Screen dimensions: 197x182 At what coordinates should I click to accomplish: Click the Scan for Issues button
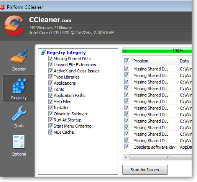tap(145, 170)
